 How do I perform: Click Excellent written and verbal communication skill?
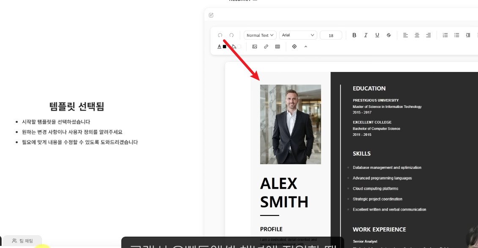click(x=389, y=209)
